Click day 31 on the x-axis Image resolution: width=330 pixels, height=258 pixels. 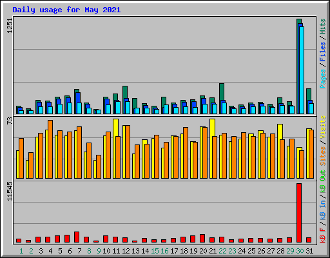[309, 251]
